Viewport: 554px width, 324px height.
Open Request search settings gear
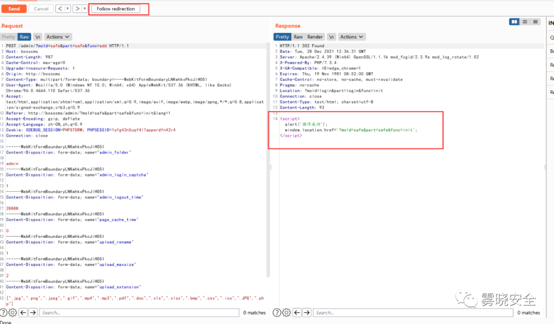coord(12,312)
